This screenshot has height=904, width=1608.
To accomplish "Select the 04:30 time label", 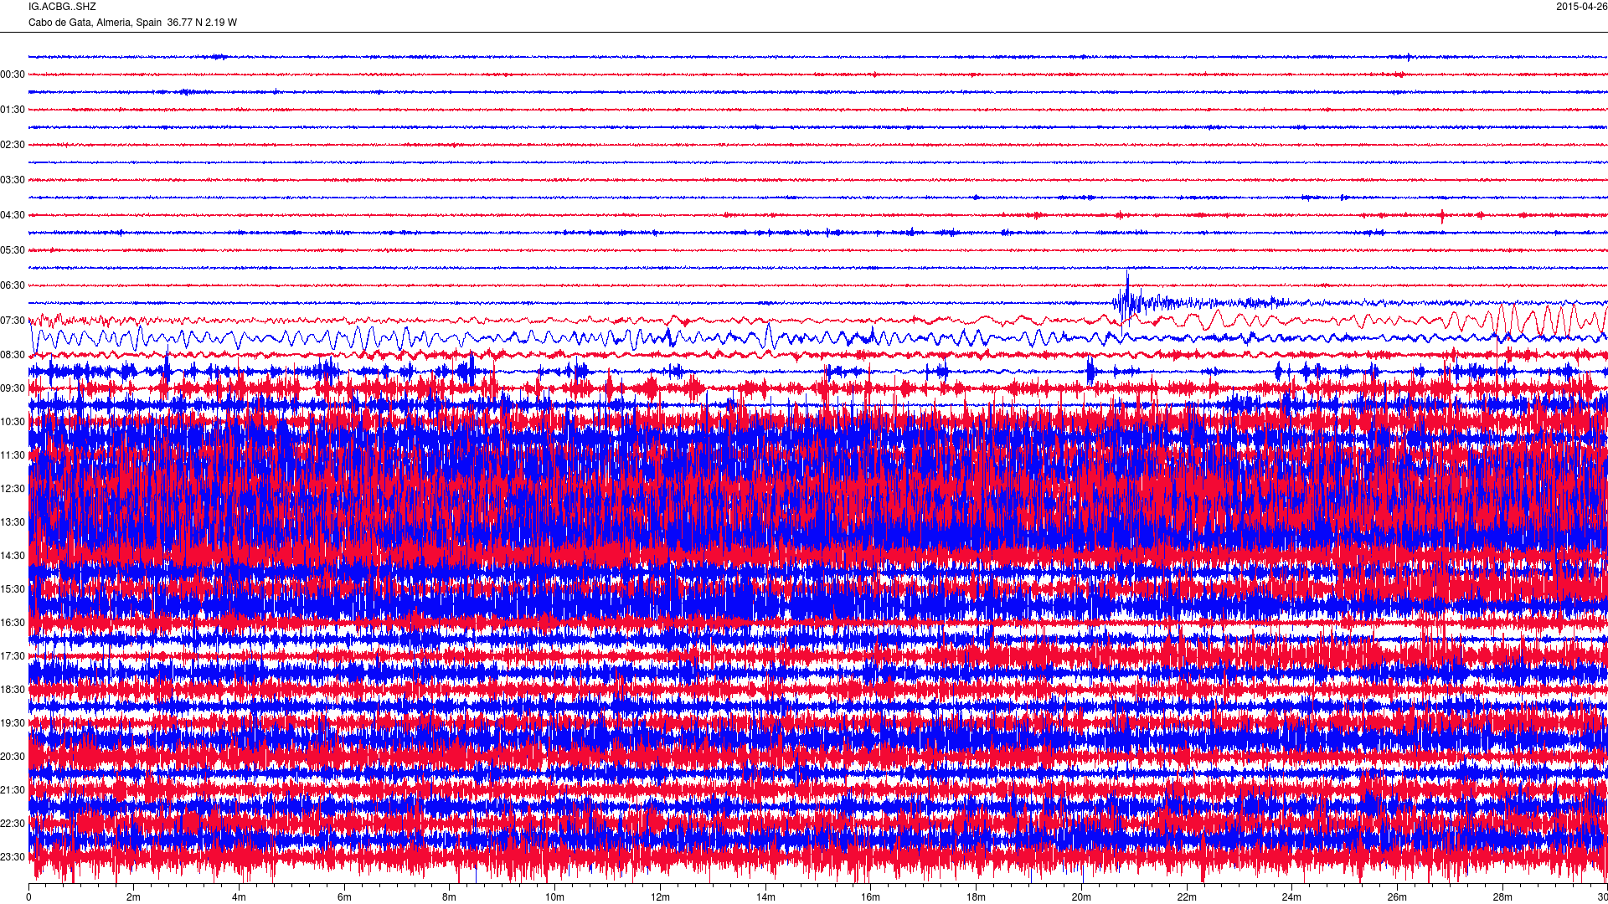I will [x=13, y=215].
